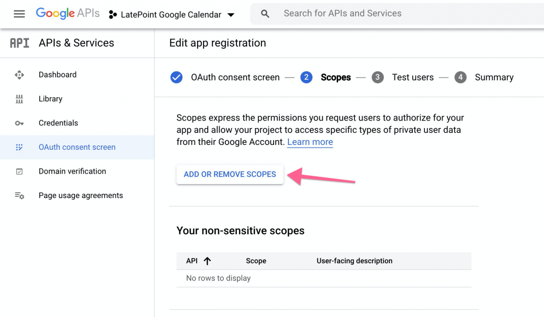Click the OAuth consent screen icon
544x317 pixels.
tap(20, 147)
